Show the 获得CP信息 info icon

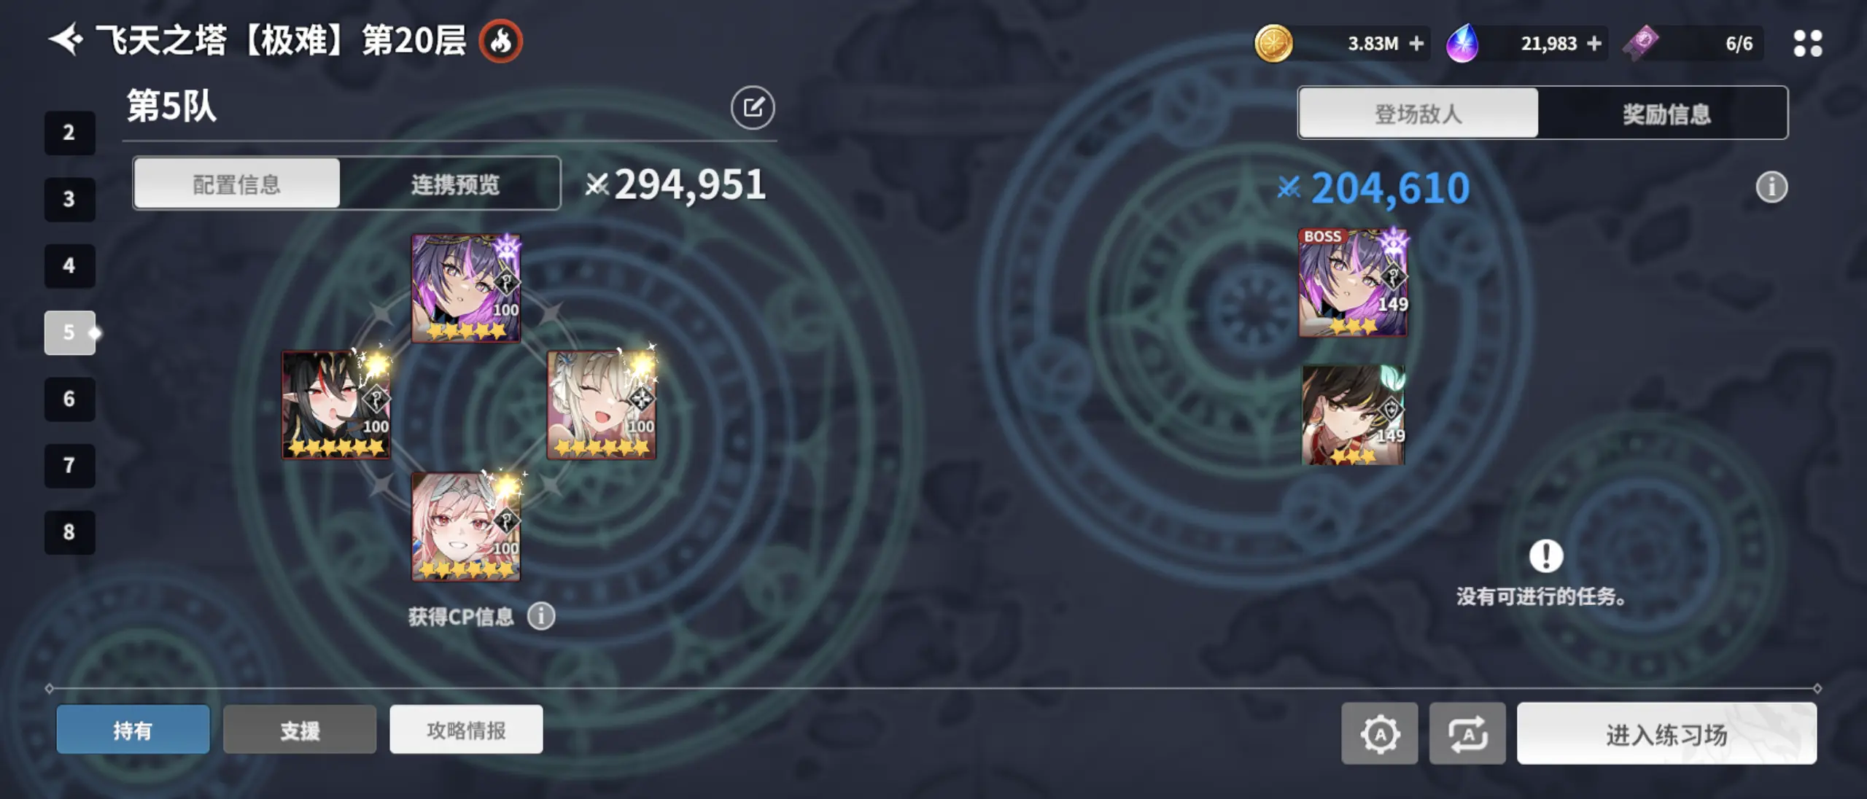click(x=541, y=616)
